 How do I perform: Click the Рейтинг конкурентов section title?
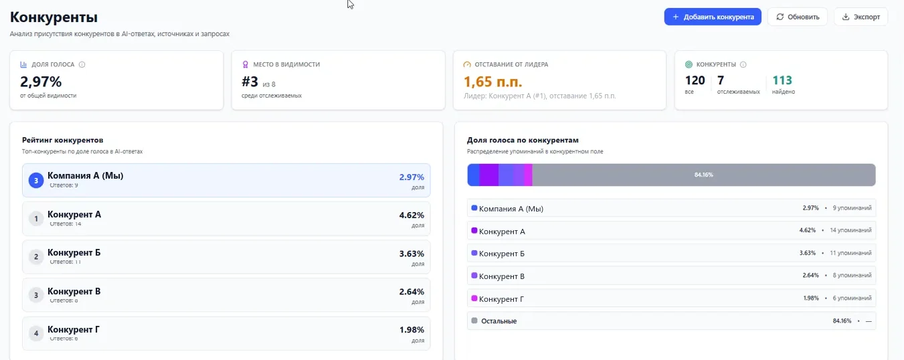[63, 140]
